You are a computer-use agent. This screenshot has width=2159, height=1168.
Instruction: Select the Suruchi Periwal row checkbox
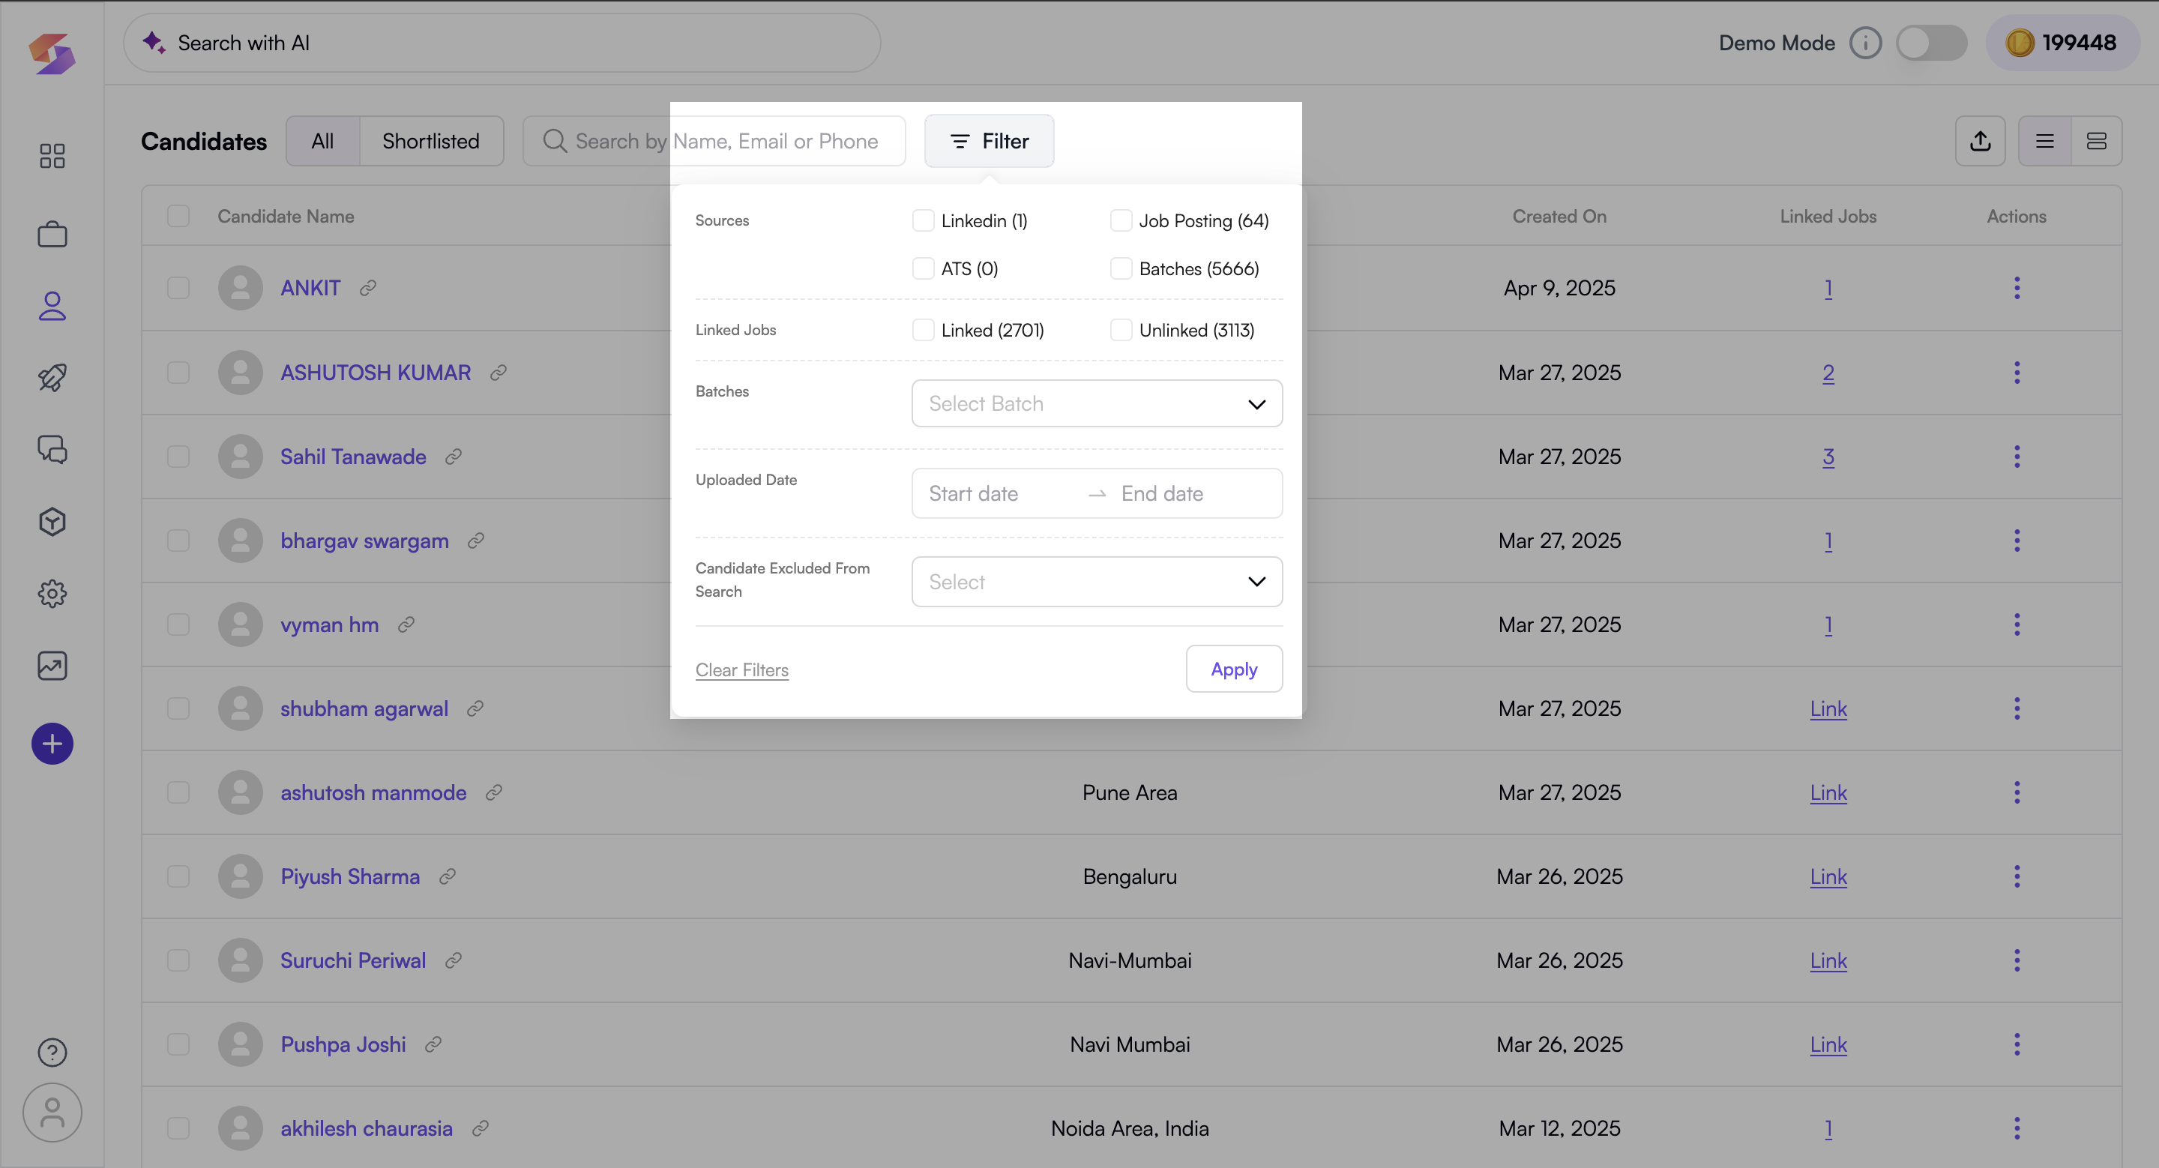click(x=178, y=960)
